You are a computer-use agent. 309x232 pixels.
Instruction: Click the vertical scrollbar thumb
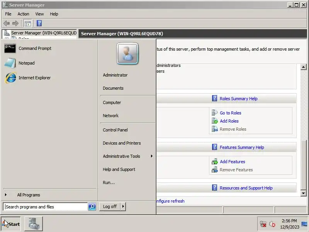(x=304, y=165)
